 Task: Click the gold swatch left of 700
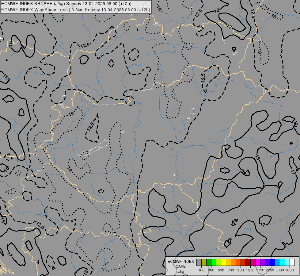coord(228,263)
